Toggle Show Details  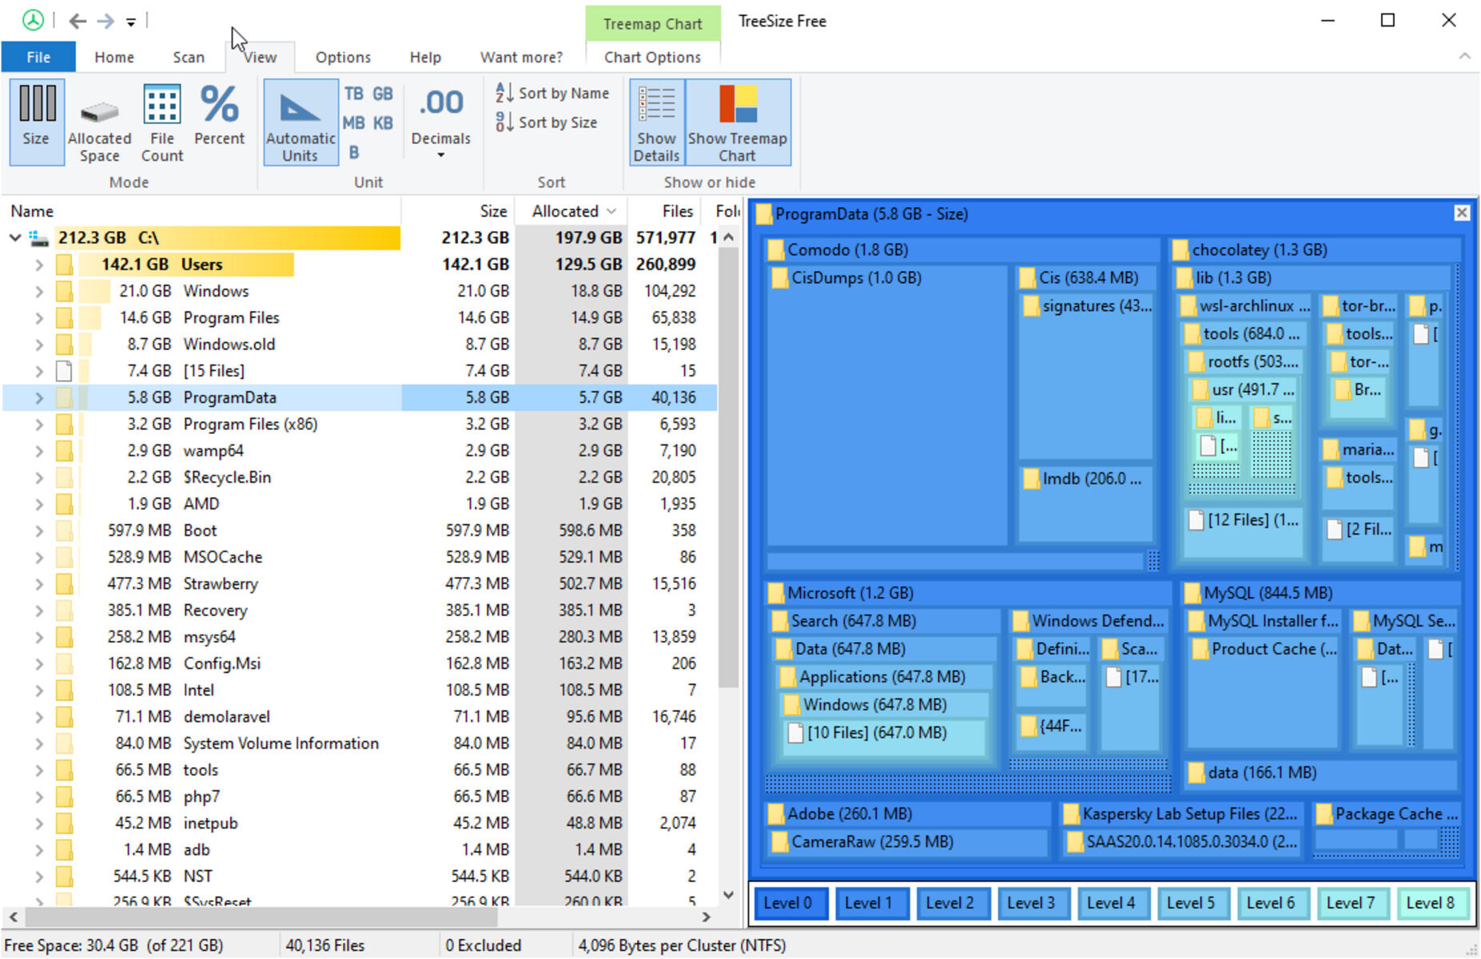point(656,121)
